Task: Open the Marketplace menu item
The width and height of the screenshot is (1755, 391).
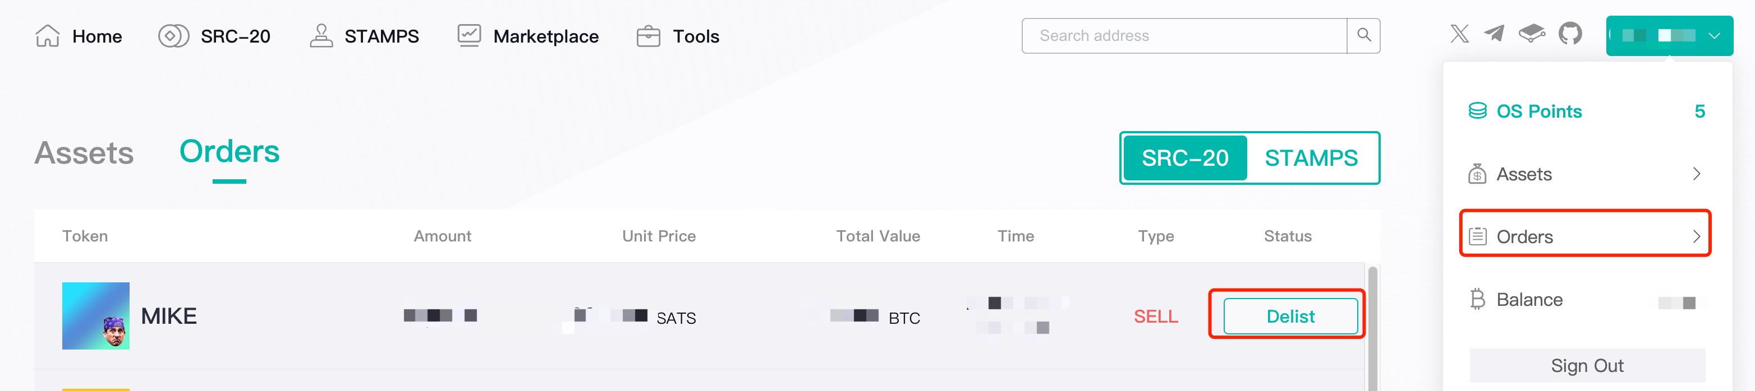Action: click(x=529, y=36)
